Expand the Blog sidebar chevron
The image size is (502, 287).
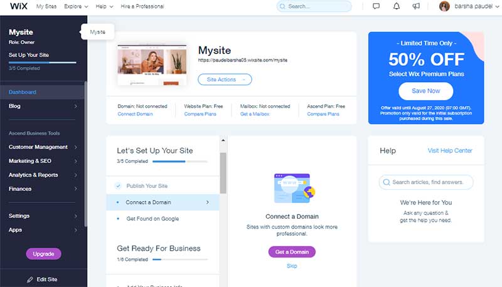(75, 106)
